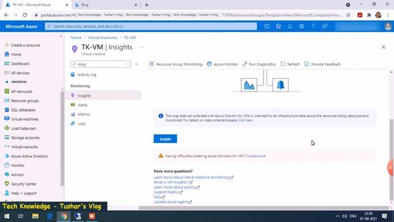Open Chrome extensions puzzle icon
This screenshot has height=222, width=394.
[x=369, y=15]
